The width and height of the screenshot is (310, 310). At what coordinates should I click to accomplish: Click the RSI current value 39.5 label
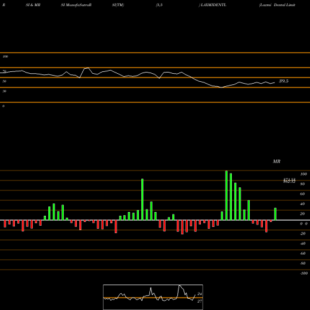click(284, 81)
